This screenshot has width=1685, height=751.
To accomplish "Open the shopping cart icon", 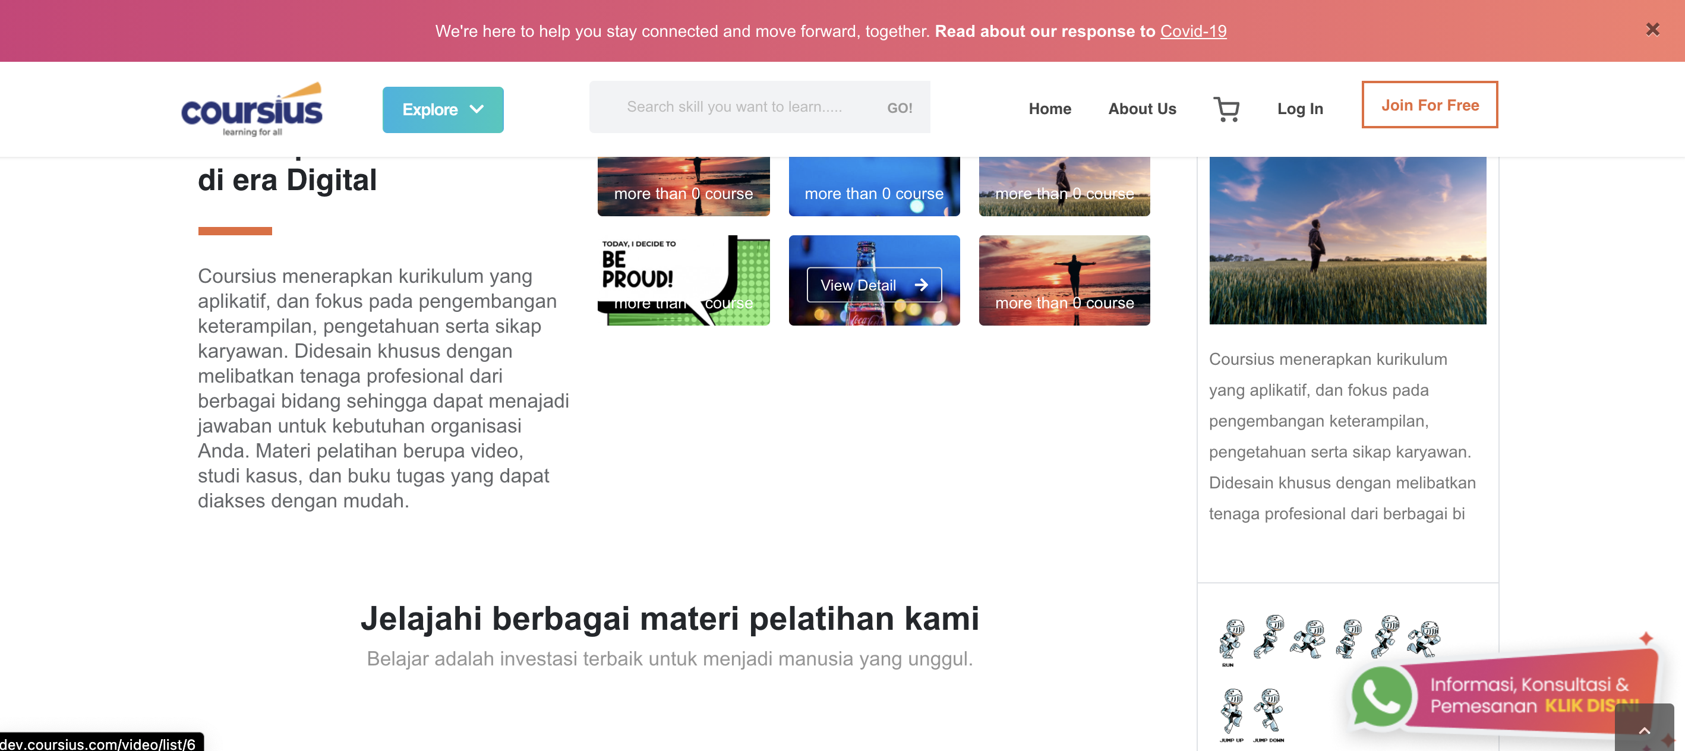I will [1226, 109].
